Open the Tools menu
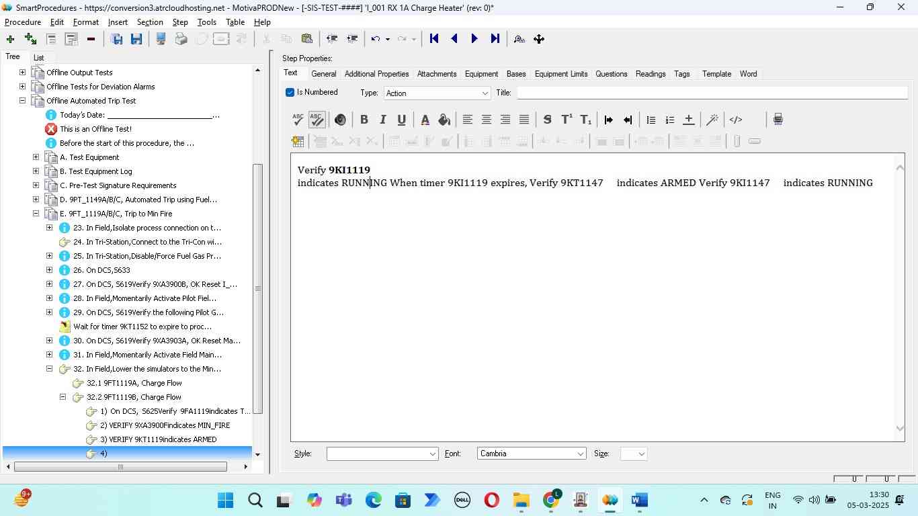The image size is (918, 516). pyautogui.click(x=207, y=22)
